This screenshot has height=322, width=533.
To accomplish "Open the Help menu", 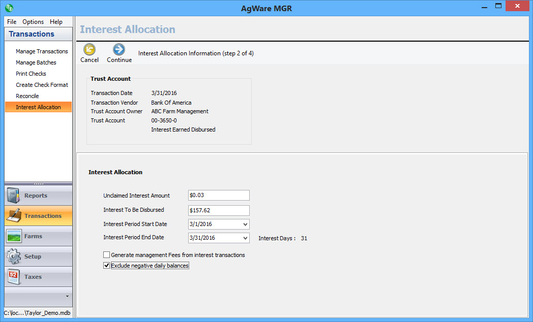I will pyautogui.click(x=56, y=22).
